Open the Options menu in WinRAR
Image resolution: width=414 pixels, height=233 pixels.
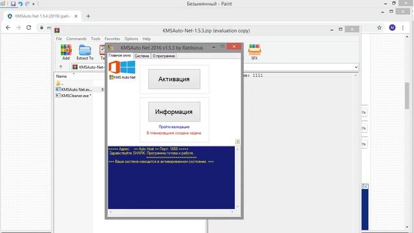pos(131,39)
